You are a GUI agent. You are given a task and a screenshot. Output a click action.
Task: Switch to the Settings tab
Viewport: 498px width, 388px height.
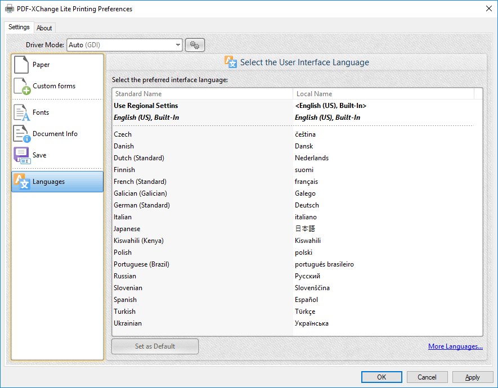[19, 27]
